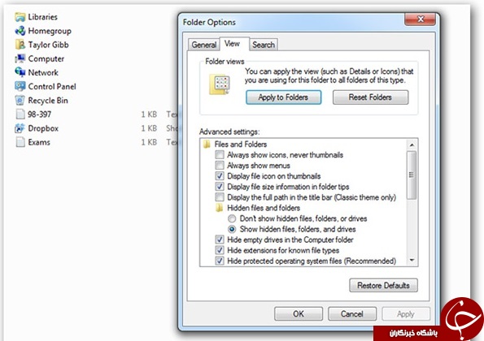Click Apply to Folders button
The height and width of the screenshot is (341, 484).
tap(283, 97)
